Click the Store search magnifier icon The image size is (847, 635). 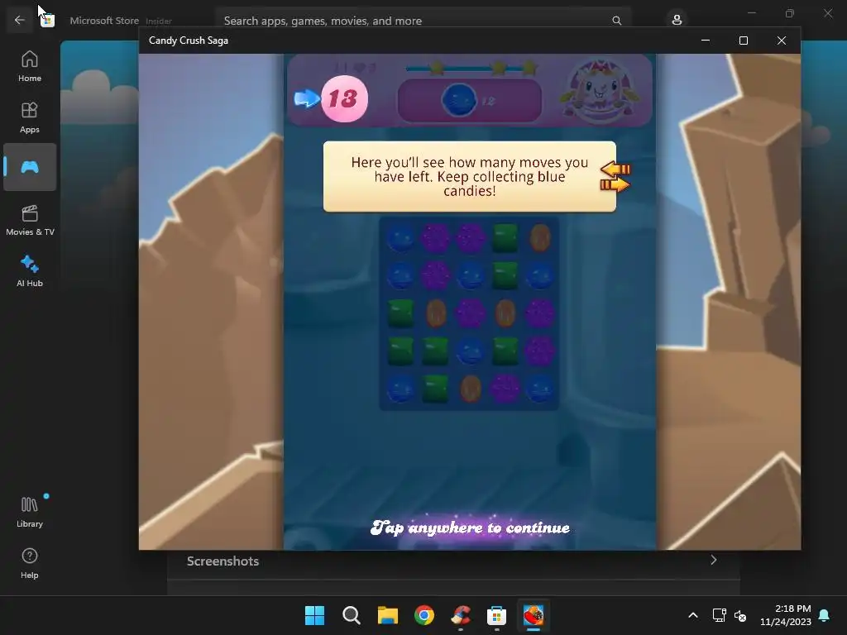pyautogui.click(x=616, y=21)
